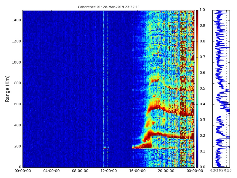Click the colorbar 1.0 label

tap(202, 10)
